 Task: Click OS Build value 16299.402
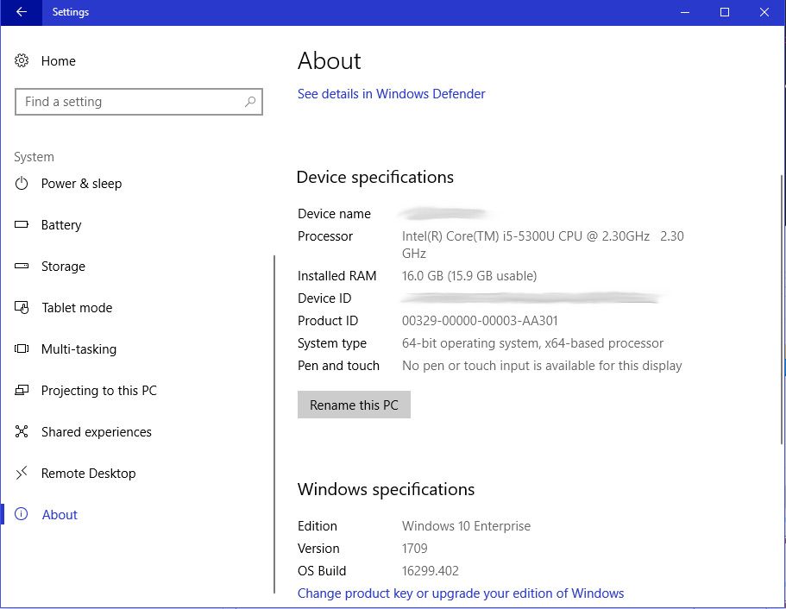pyautogui.click(x=430, y=571)
